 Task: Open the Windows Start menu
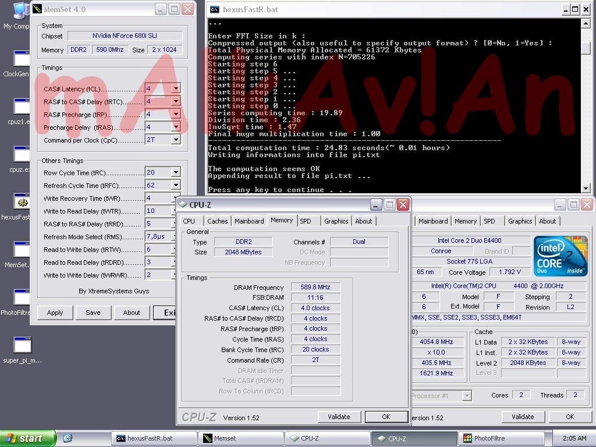click(28, 438)
